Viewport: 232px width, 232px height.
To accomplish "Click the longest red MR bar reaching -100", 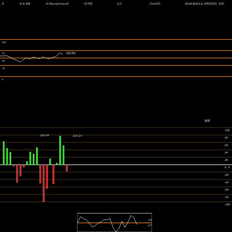I will [44, 183].
